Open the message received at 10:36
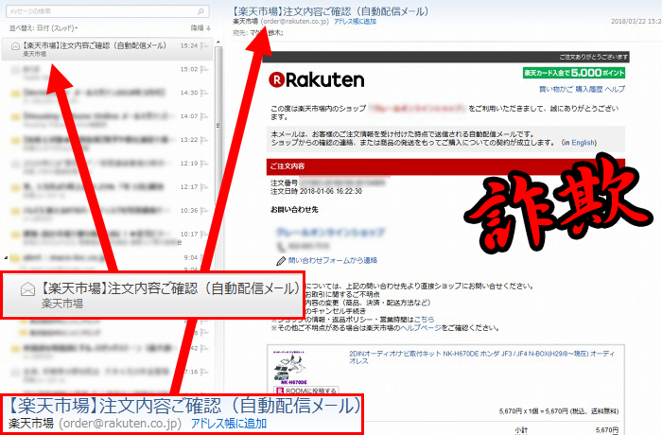The height and width of the screenshot is (435, 662). coord(107,214)
